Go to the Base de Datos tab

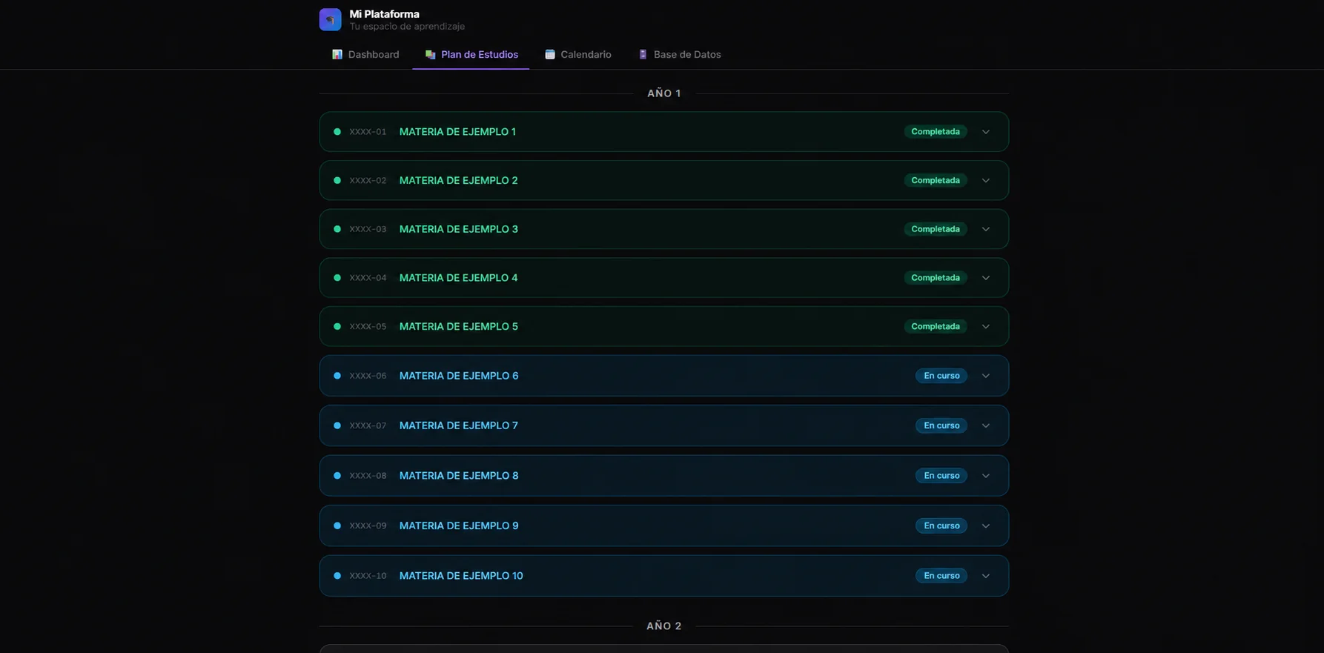pyautogui.click(x=680, y=54)
